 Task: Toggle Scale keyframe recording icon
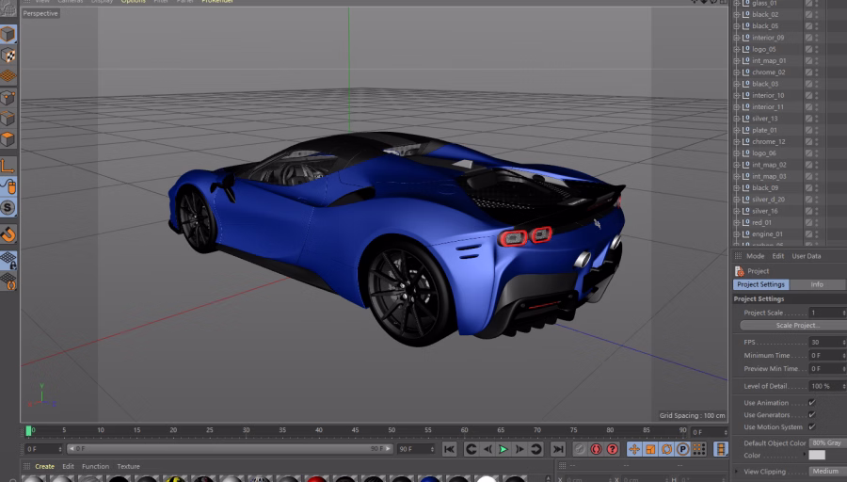(x=650, y=449)
